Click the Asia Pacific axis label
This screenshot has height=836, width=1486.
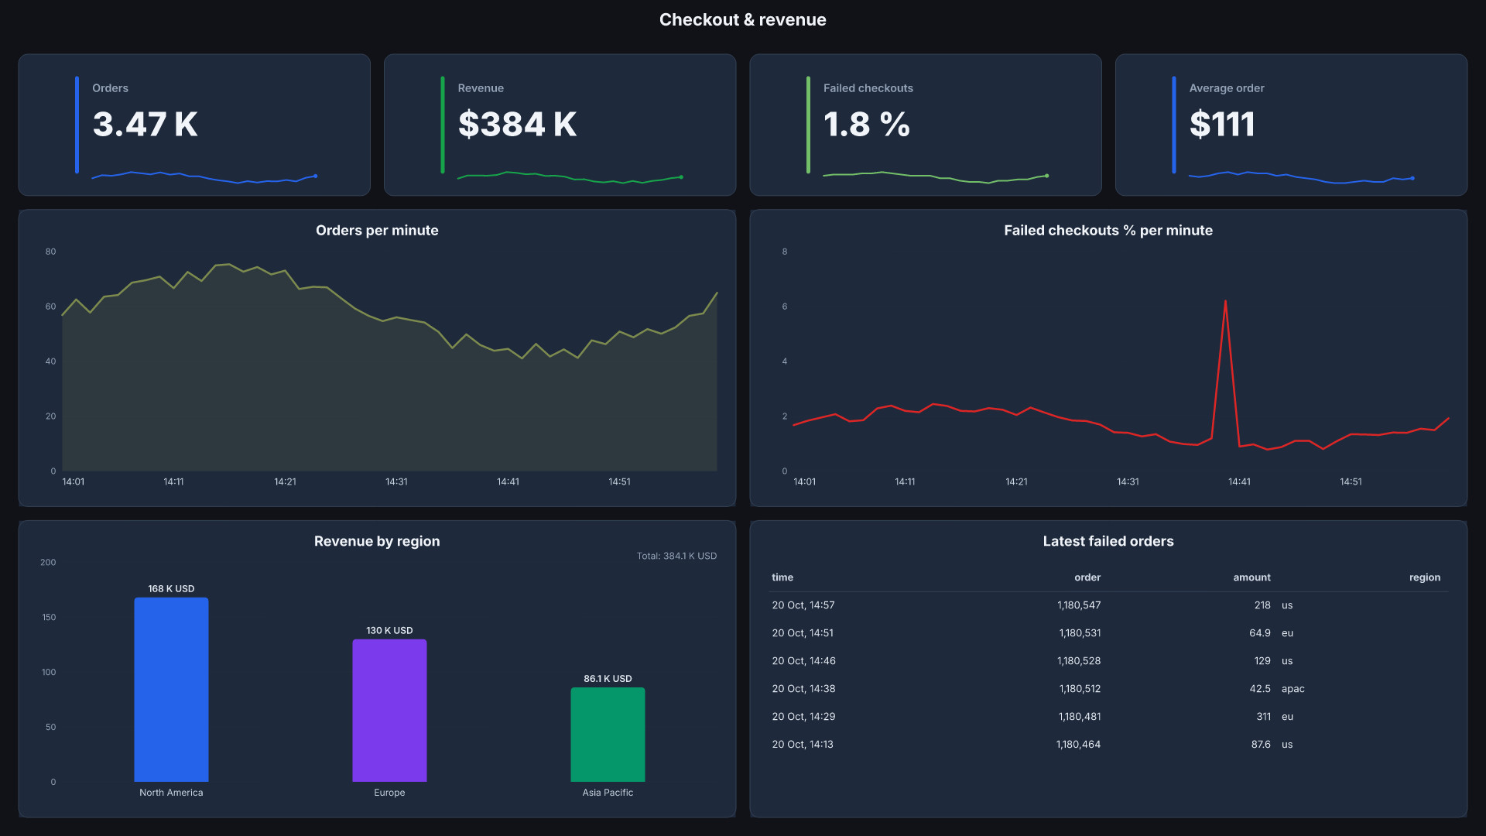point(608,793)
